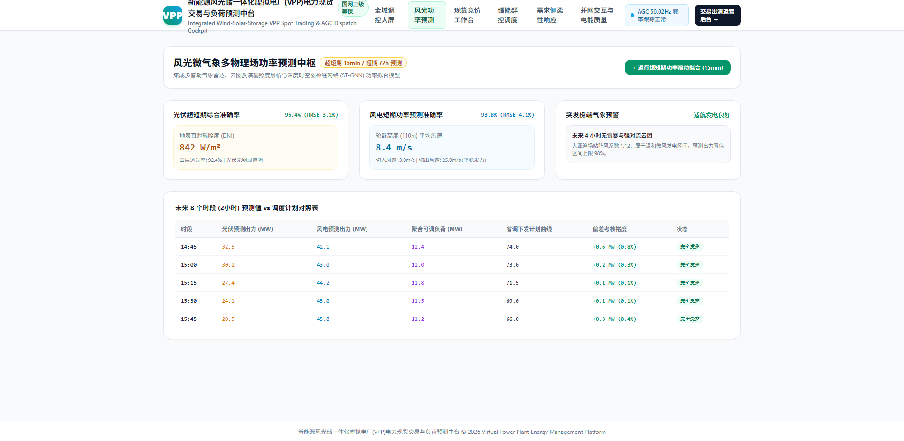The height and width of the screenshot is (441, 904).
Task: Click adjustable load value 12.0
Action: [x=418, y=265]
